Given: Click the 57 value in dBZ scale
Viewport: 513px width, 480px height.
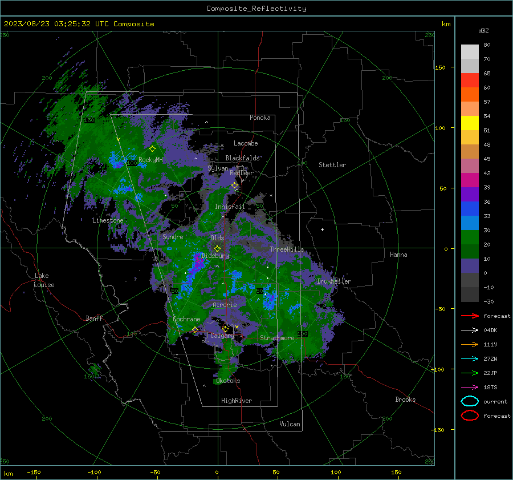Looking at the screenshot, I should [487, 102].
